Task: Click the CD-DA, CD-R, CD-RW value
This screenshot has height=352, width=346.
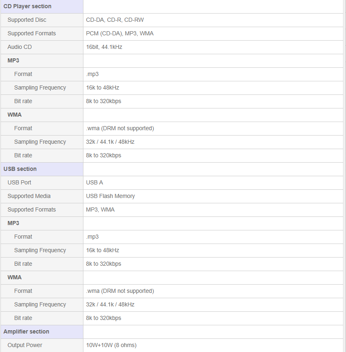Action: coord(115,20)
